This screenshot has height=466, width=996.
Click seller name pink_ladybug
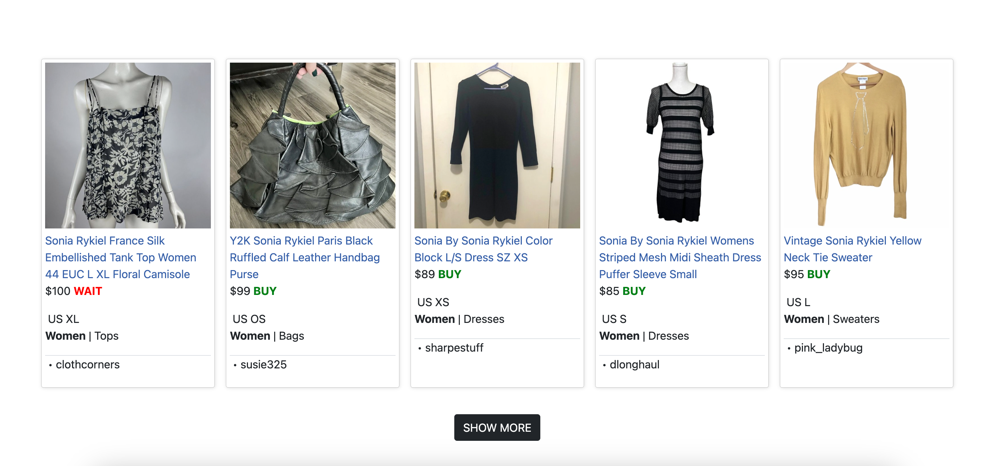828,348
